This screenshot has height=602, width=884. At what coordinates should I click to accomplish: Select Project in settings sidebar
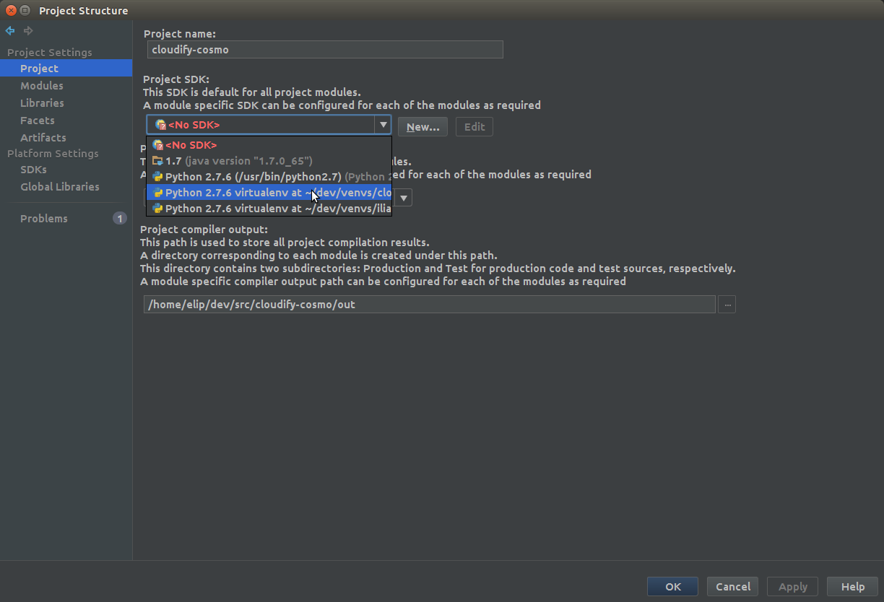(x=66, y=69)
